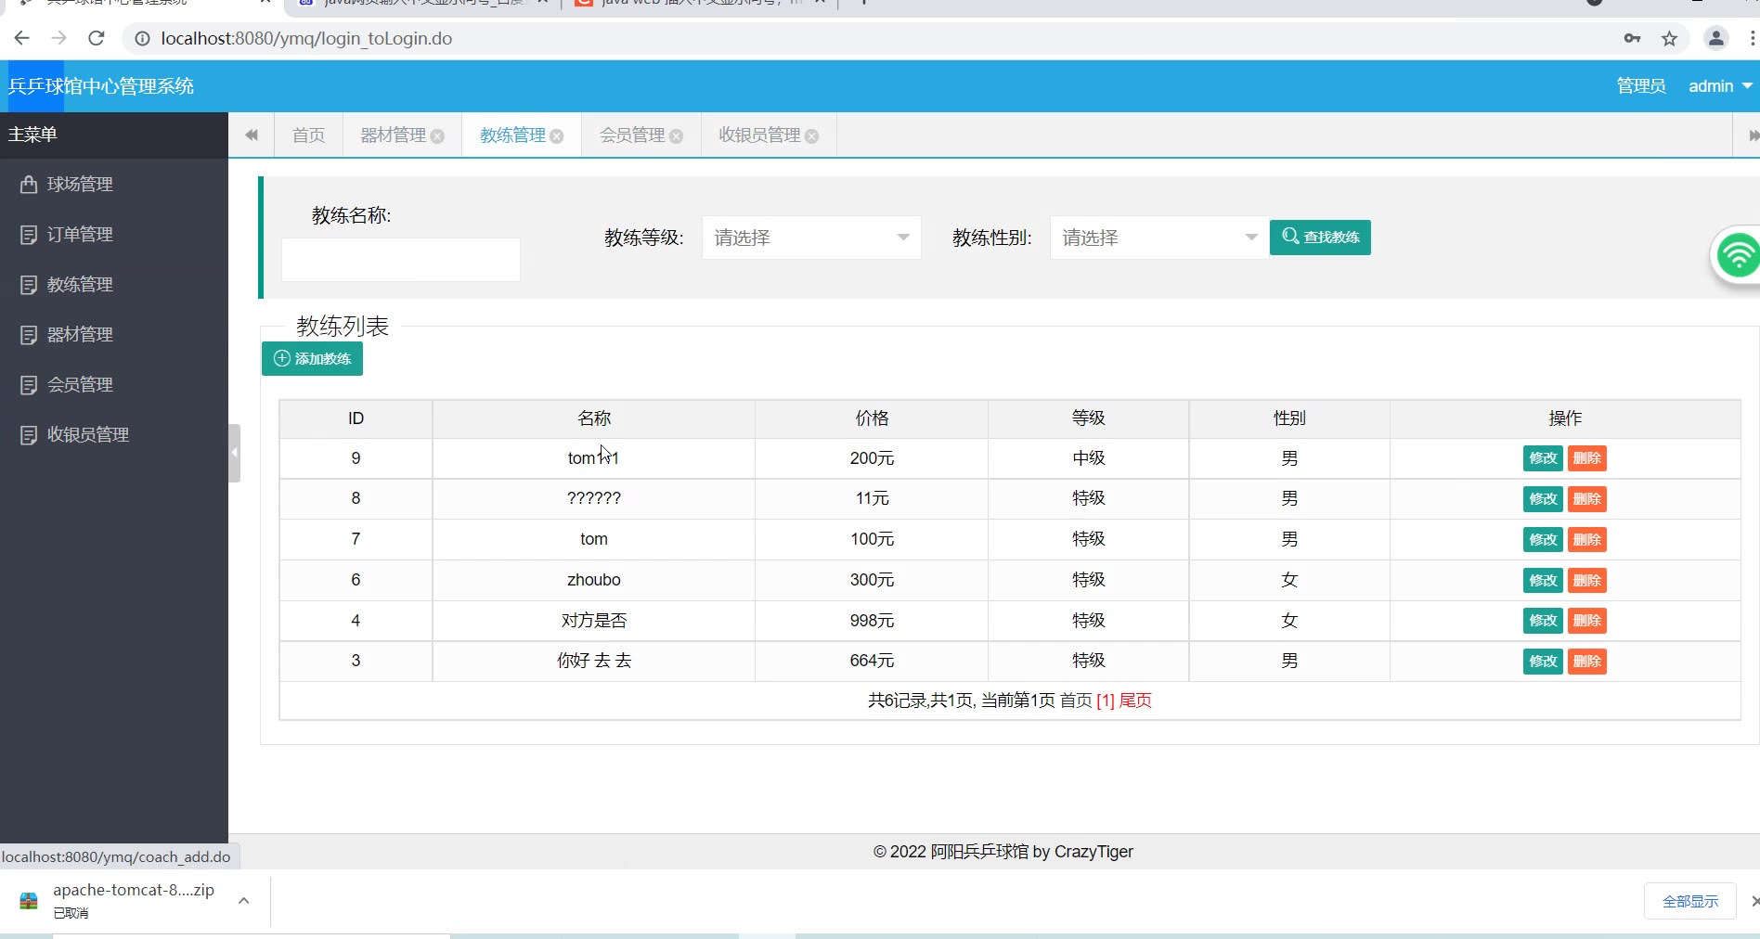Click the 全部显示 downloads button
1760x939 pixels.
point(1690,901)
